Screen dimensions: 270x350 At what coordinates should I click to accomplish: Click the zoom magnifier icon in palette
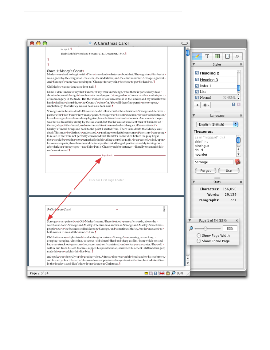coord(191,228)
